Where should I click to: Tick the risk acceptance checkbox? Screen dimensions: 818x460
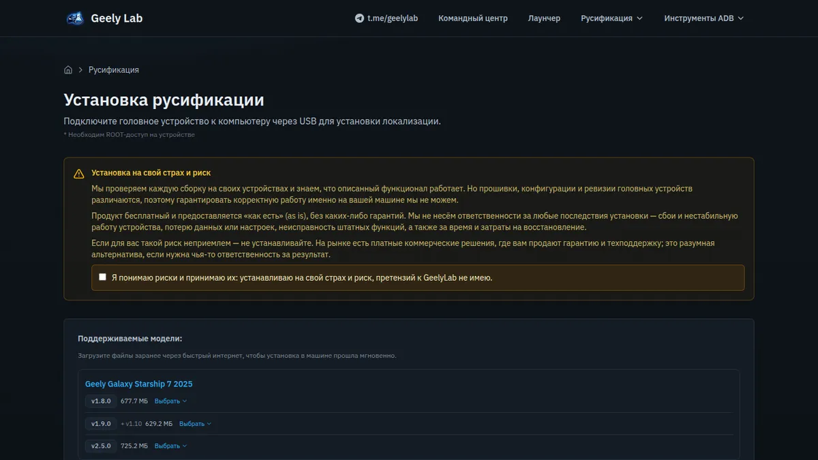pyautogui.click(x=102, y=277)
